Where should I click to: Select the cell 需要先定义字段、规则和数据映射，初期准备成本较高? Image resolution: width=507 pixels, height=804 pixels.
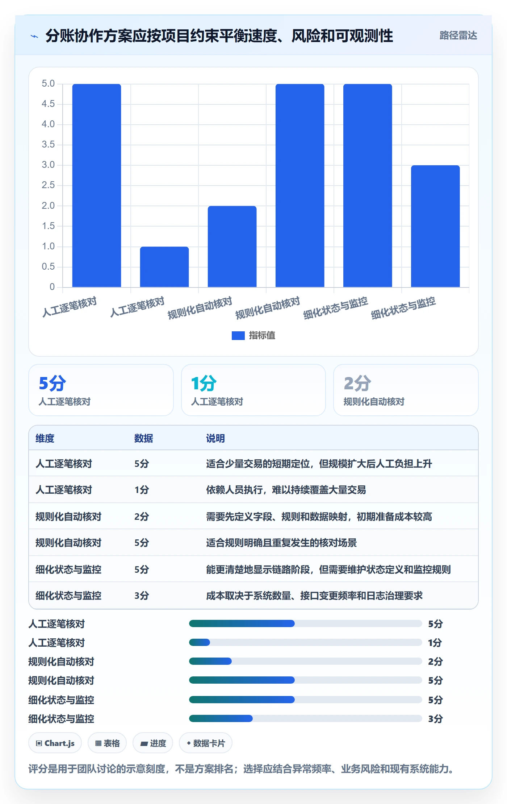[319, 517]
